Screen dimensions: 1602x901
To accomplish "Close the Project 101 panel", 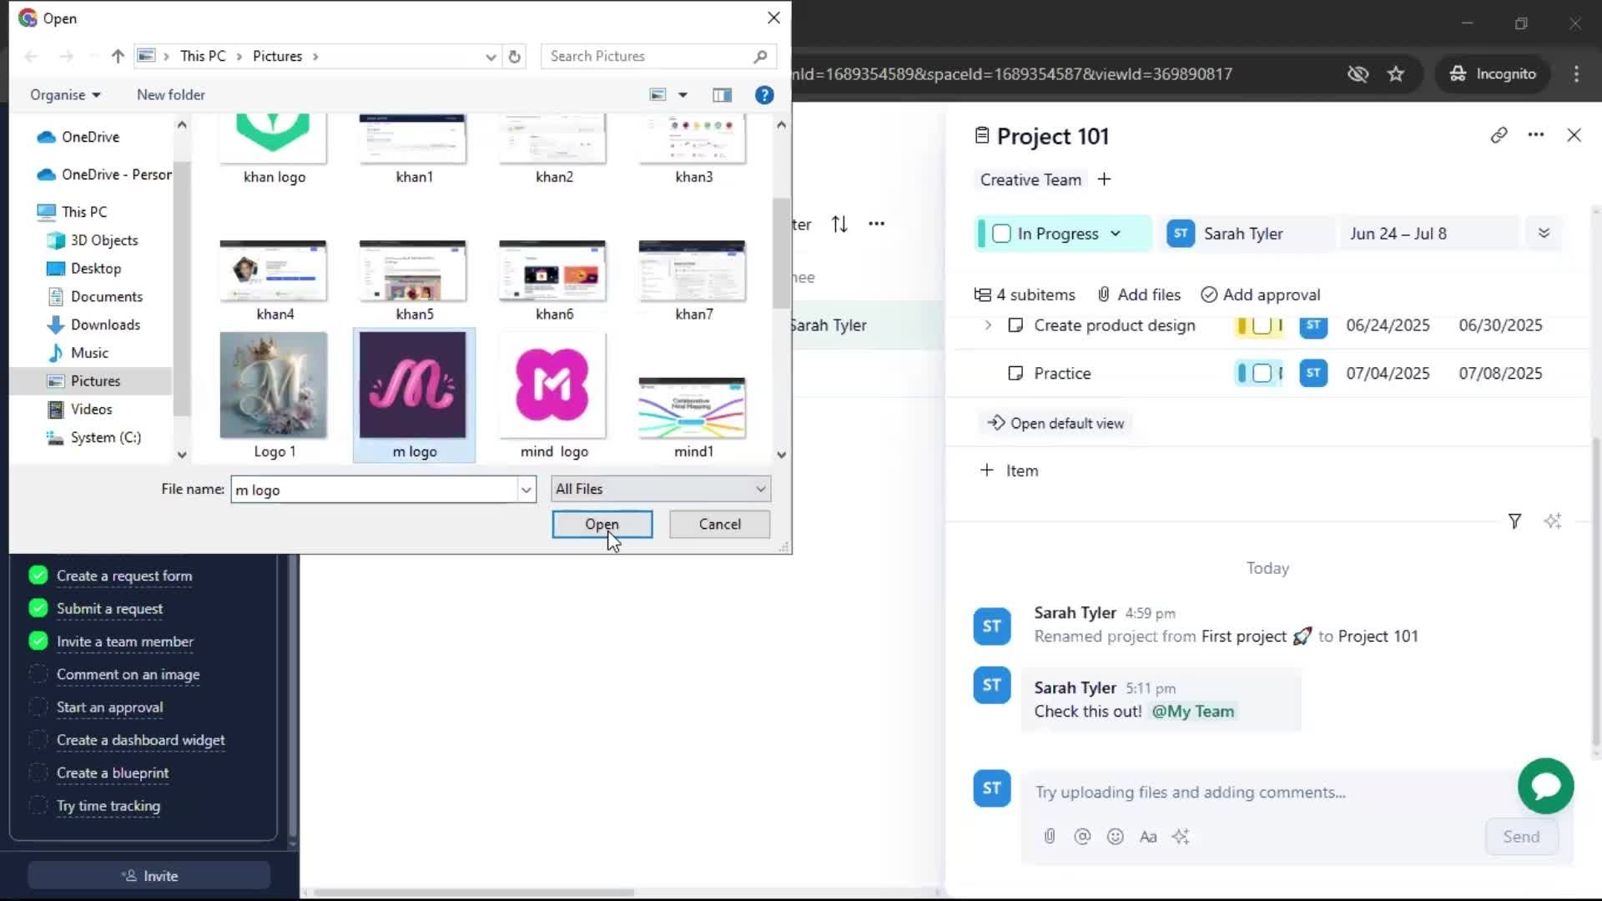I will (x=1574, y=135).
